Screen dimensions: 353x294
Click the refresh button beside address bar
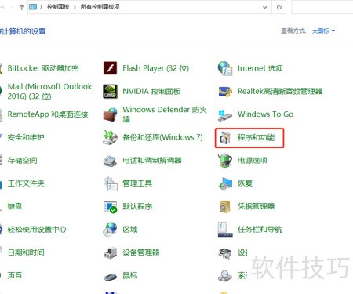(279, 7)
